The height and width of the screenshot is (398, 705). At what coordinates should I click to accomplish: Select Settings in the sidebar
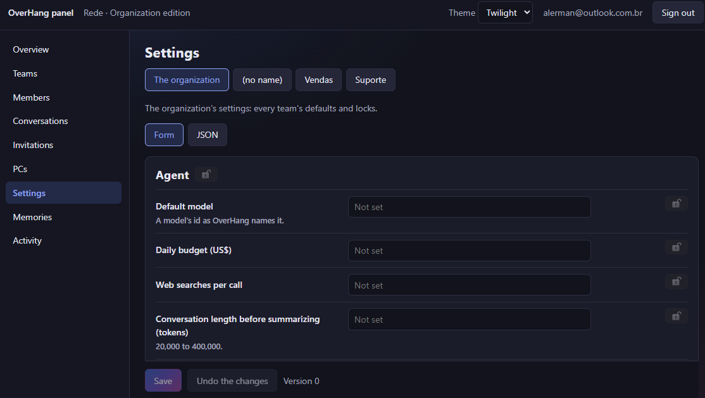[x=63, y=193]
